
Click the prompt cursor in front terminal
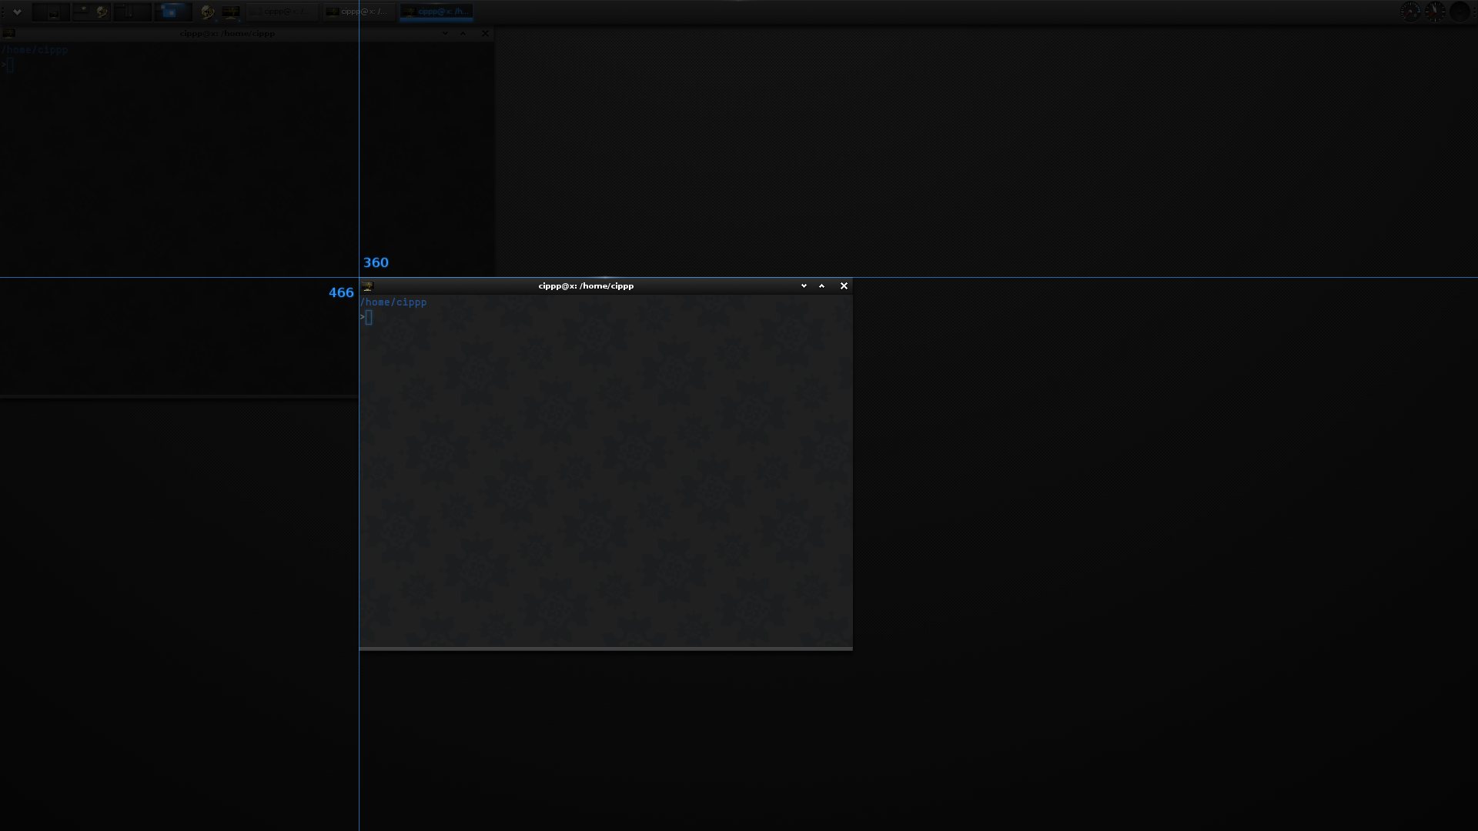[369, 317]
